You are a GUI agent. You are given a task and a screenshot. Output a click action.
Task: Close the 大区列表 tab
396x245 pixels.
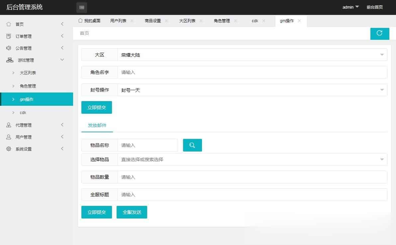[x=201, y=21]
